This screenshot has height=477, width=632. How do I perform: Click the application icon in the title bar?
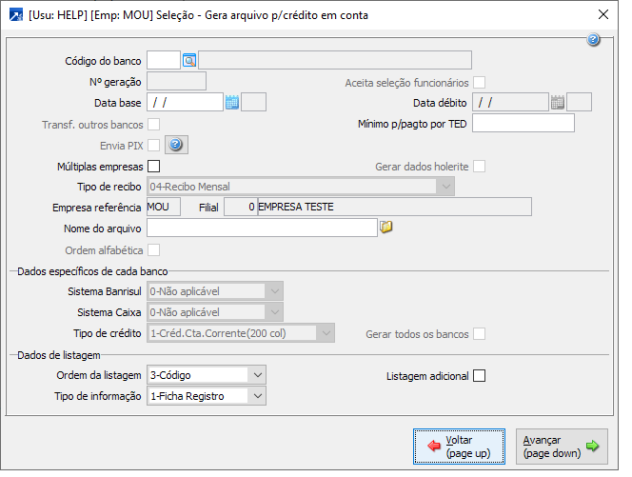click(15, 15)
